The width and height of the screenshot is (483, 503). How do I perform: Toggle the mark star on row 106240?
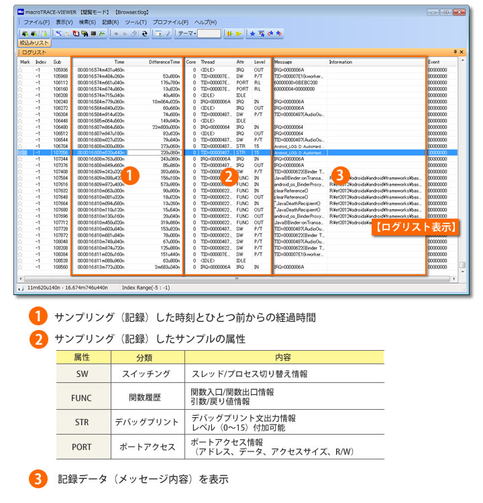click(21, 102)
